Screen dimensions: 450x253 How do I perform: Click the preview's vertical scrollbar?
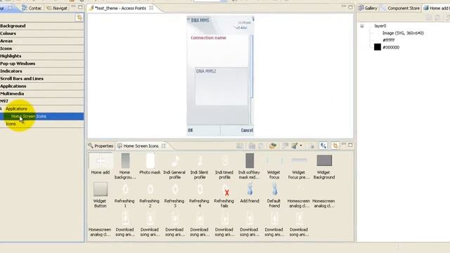click(x=252, y=67)
